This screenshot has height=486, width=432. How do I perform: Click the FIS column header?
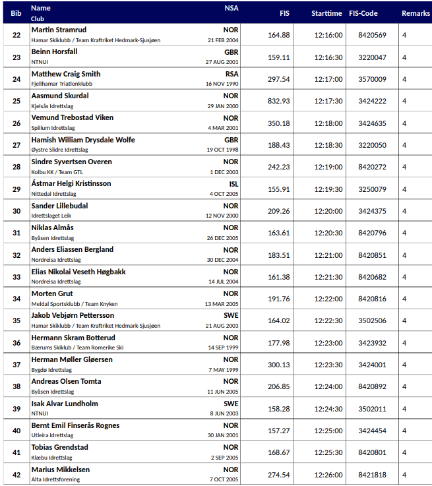[x=284, y=13]
